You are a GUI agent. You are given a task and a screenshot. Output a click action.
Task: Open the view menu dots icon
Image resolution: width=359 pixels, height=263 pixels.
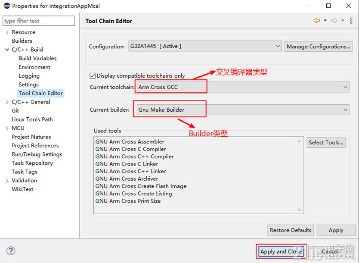pos(351,21)
